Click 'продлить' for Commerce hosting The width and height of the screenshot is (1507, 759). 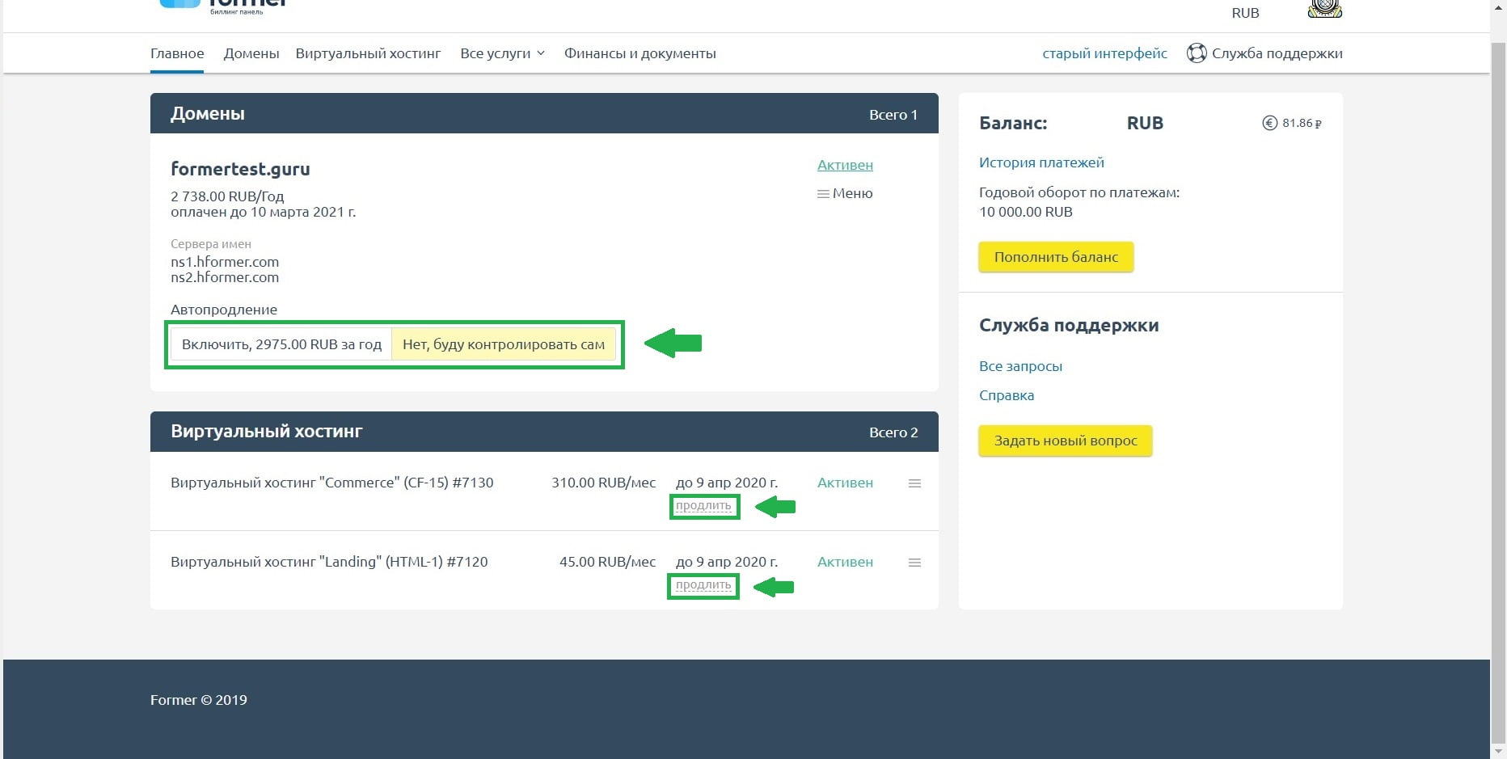[x=703, y=506]
